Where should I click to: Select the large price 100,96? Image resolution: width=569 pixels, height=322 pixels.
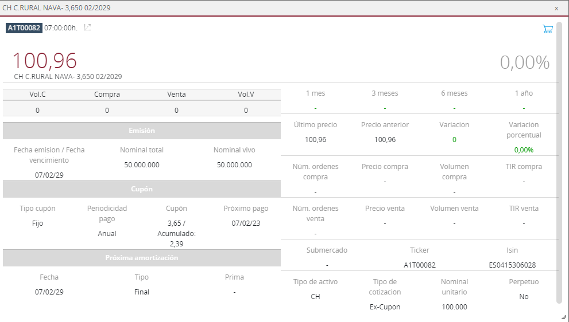coord(45,61)
